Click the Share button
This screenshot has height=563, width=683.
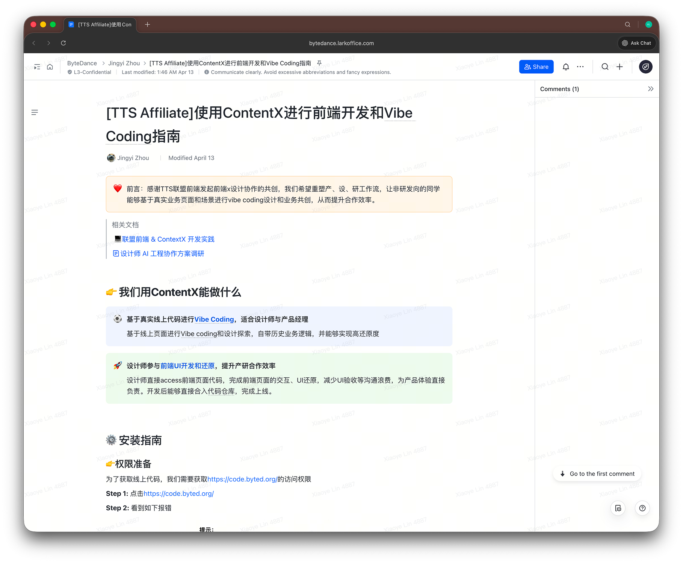click(x=536, y=67)
